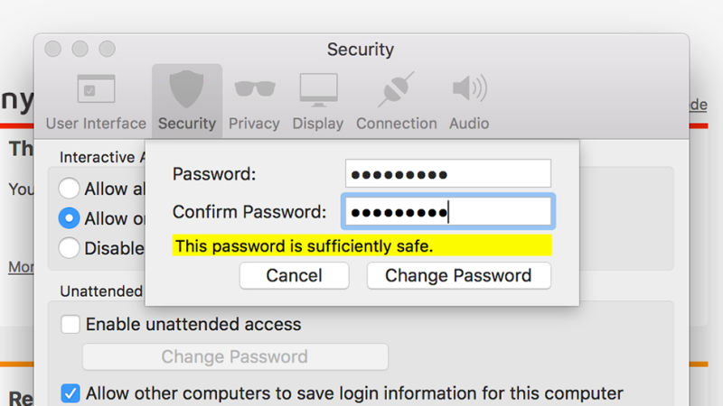Click into the Password field

[x=447, y=174]
